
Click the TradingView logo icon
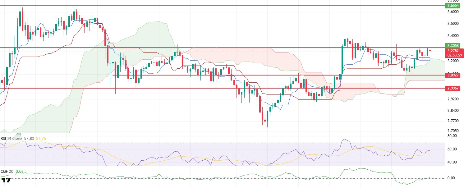click(6, 180)
